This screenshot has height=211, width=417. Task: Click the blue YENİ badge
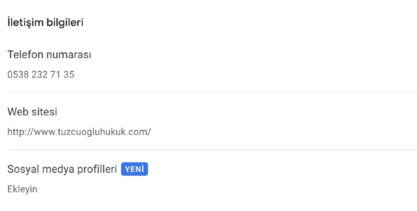pos(134,169)
